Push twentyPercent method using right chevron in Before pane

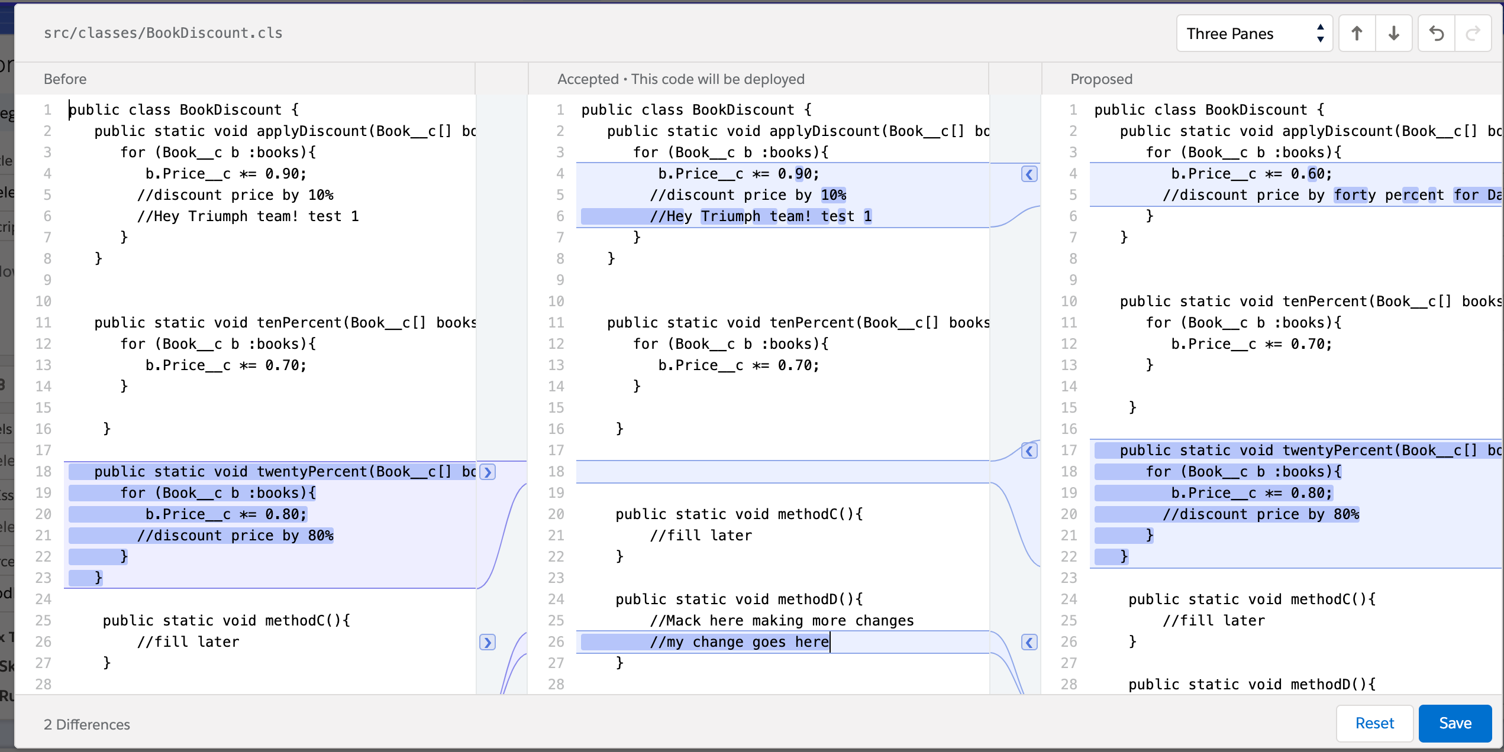[488, 472]
